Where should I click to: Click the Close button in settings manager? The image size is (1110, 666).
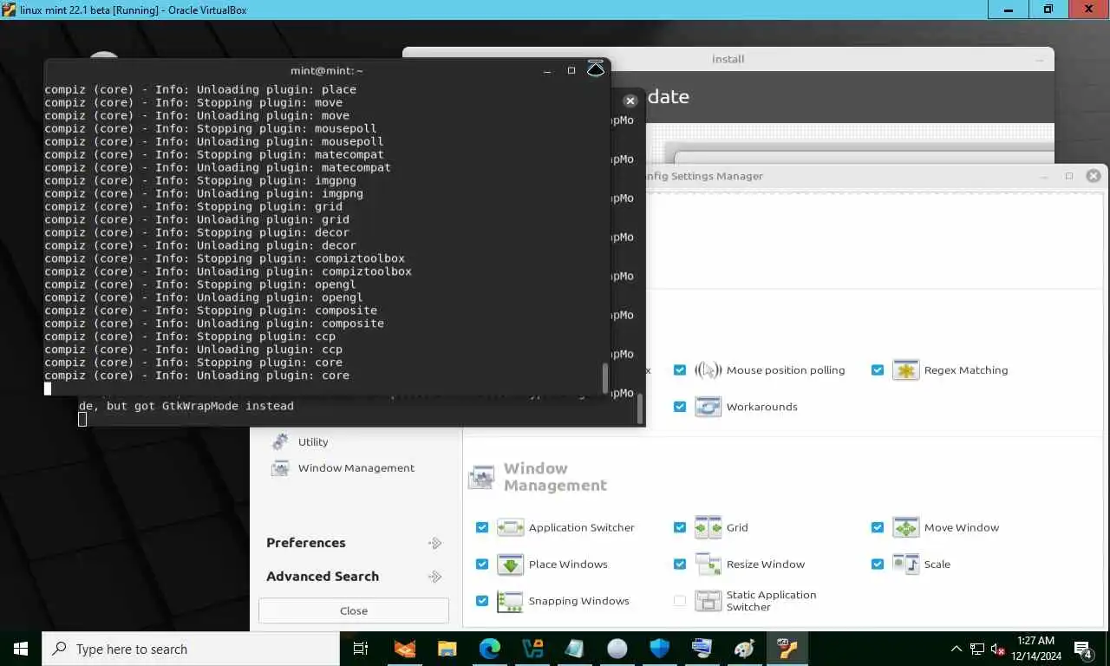coord(354,610)
